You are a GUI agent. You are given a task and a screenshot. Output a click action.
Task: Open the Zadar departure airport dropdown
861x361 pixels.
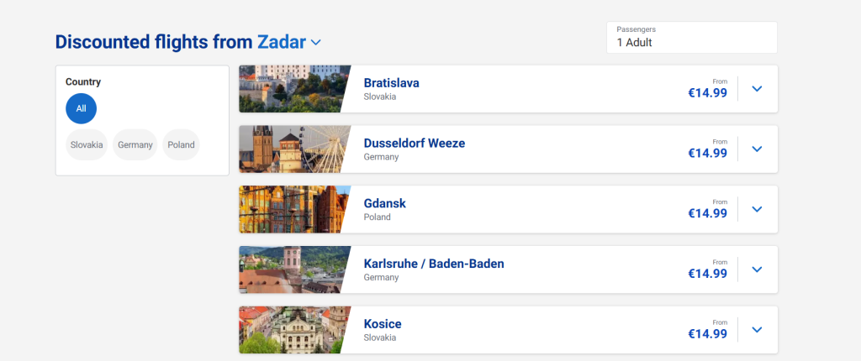pyautogui.click(x=315, y=42)
